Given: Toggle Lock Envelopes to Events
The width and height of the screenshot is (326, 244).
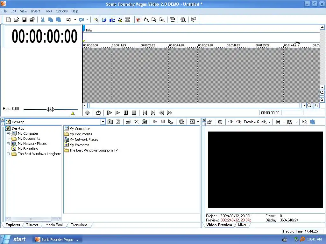Looking at the screenshot, I should pos(120,20).
